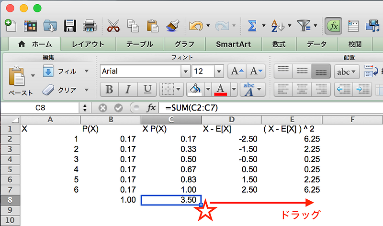Open the font name dropdown
Viewport: 383px width, 226px height.
point(186,71)
